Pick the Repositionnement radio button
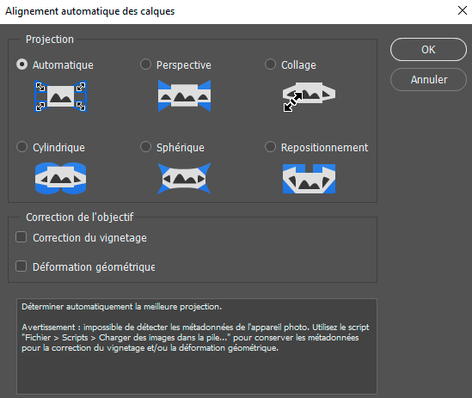Screen dimensions: 472x398 (270, 147)
